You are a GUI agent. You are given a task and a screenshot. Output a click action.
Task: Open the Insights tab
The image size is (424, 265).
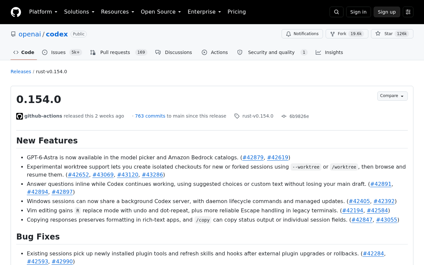(x=329, y=52)
